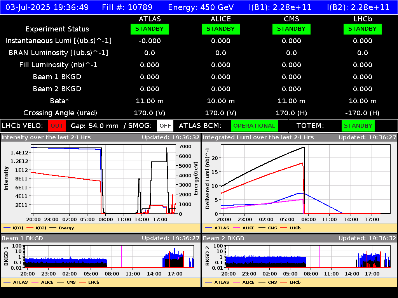Click the Integrated Lumi over the last 24 Hrs title
The width and height of the screenshot is (398, 298).
[x=258, y=138]
